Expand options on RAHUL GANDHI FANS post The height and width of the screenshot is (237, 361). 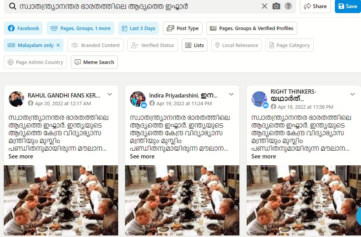(110, 94)
